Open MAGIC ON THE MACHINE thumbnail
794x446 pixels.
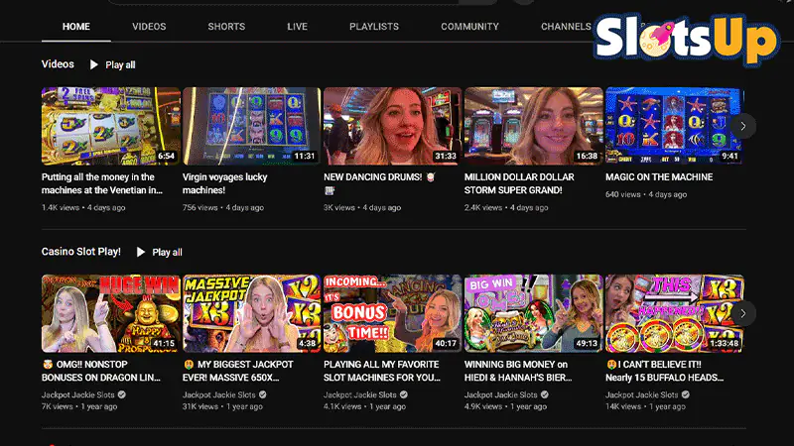pyautogui.click(x=675, y=126)
